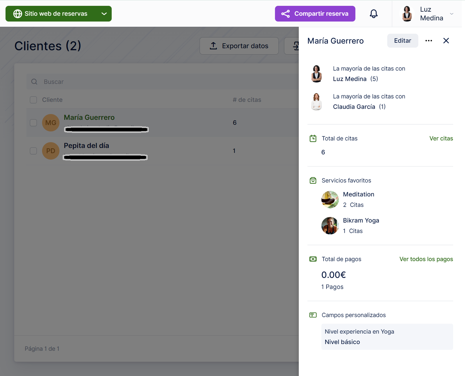The width and height of the screenshot is (465, 376).
Task: Click the Campos personalizados text icon
Action: pos(313,315)
